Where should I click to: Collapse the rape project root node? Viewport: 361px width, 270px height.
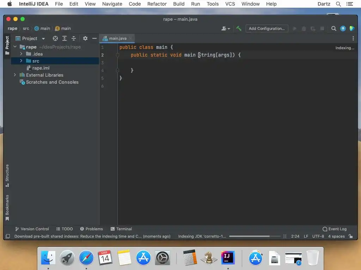point(15,47)
